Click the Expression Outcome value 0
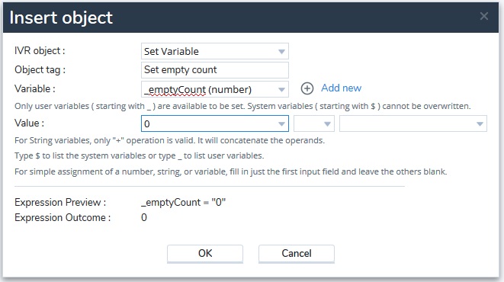Image resolution: width=504 pixels, height=282 pixels. [144, 217]
